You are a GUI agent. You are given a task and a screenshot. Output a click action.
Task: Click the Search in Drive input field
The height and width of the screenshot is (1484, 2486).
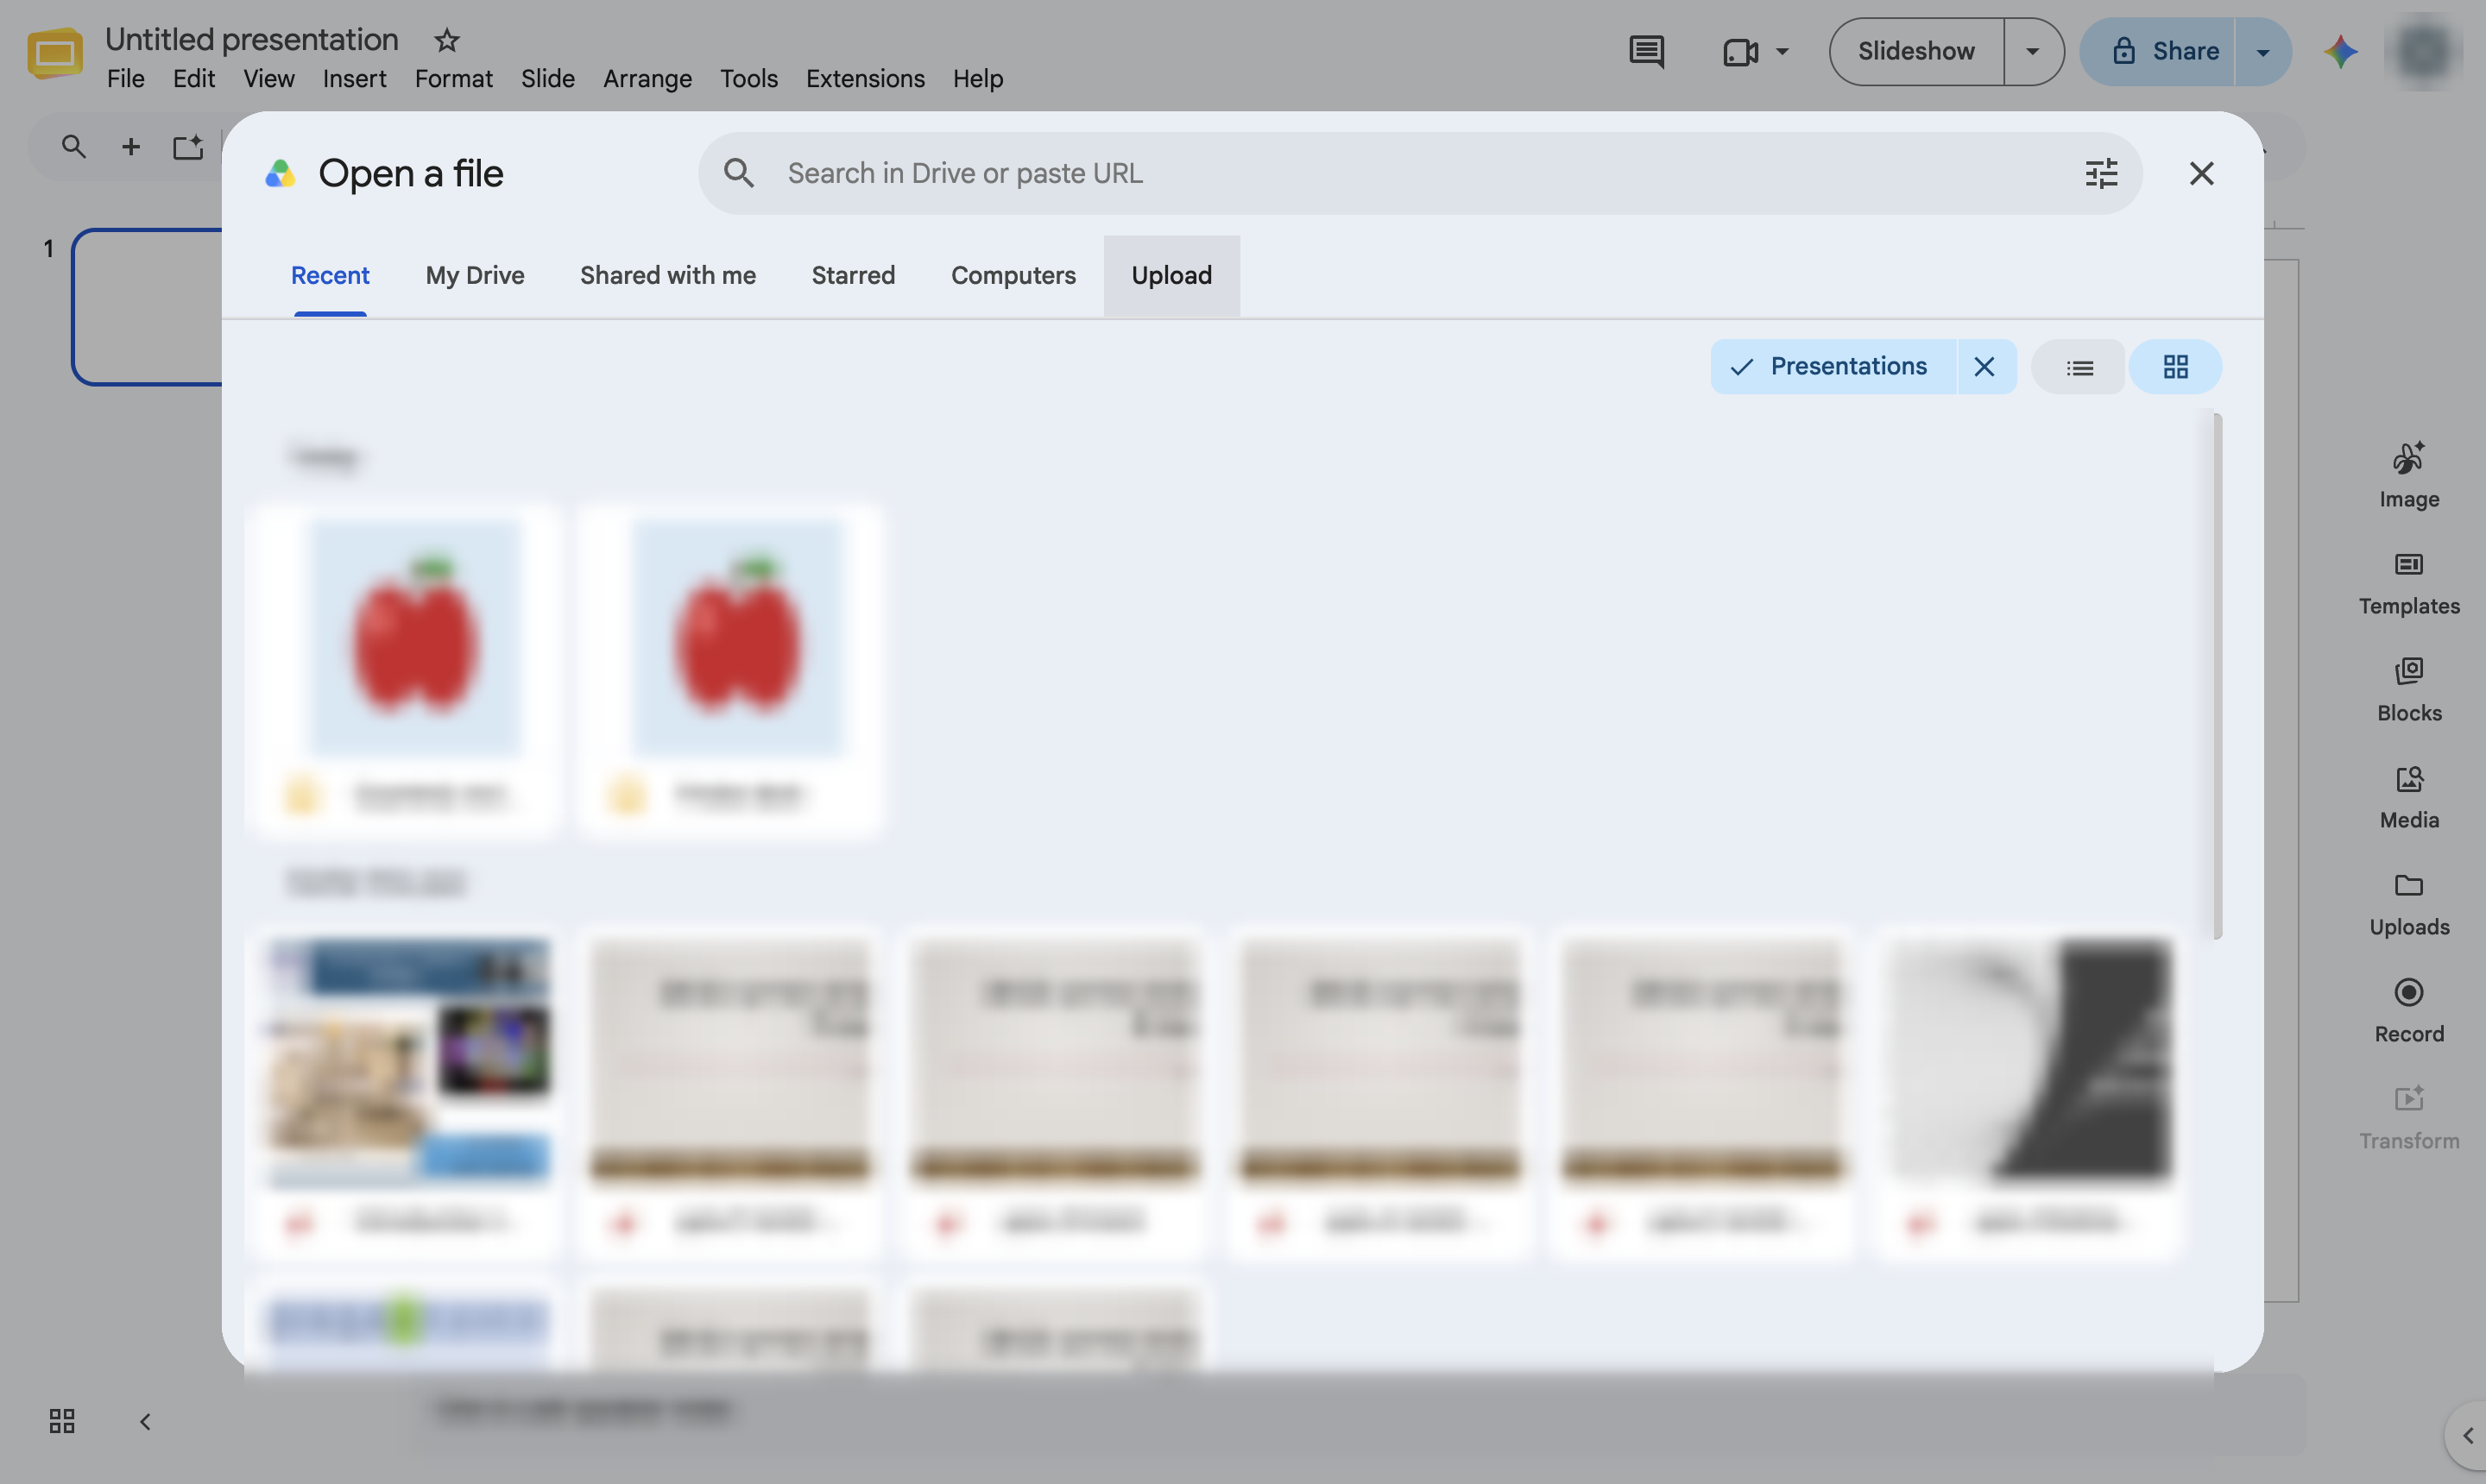click(x=1420, y=173)
